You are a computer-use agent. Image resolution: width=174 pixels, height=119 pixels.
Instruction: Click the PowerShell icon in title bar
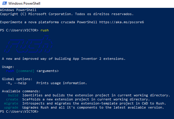[x=5, y=3]
